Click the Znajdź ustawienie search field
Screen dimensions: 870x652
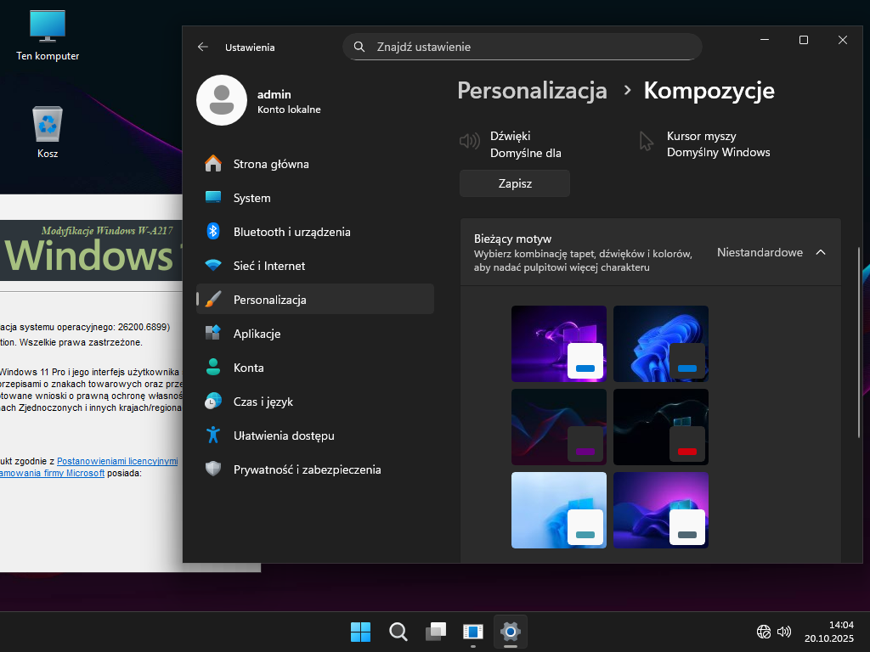(522, 47)
